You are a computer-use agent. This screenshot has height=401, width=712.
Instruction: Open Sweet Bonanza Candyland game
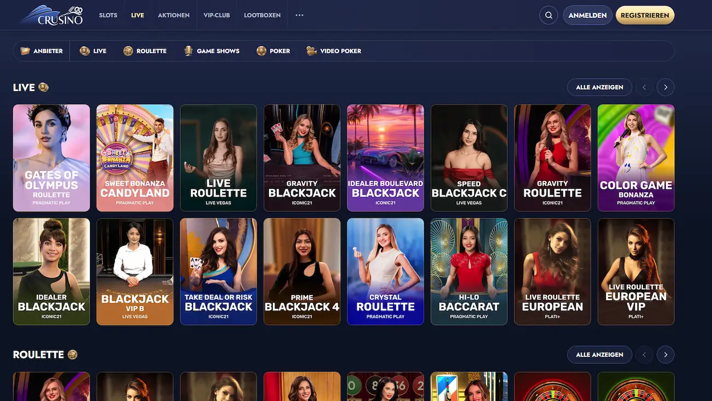pos(135,158)
